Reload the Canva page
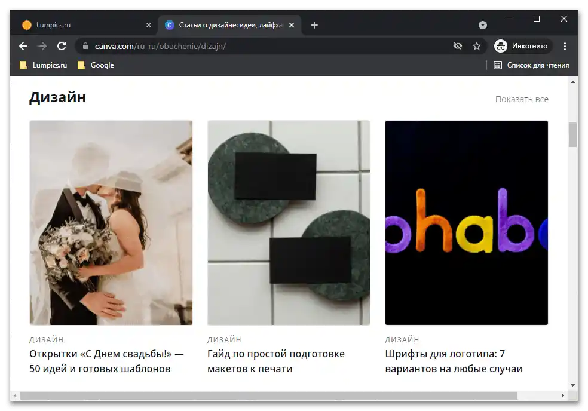Image resolution: width=588 pixels, height=411 pixels. (x=62, y=46)
